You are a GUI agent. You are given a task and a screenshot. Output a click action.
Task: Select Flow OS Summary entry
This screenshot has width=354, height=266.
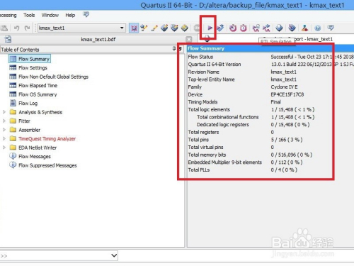point(38,94)
